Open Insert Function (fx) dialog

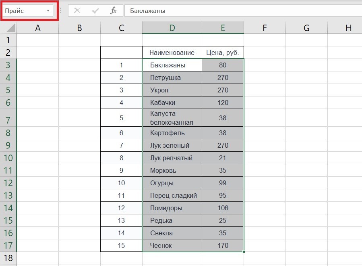(114, 11)
